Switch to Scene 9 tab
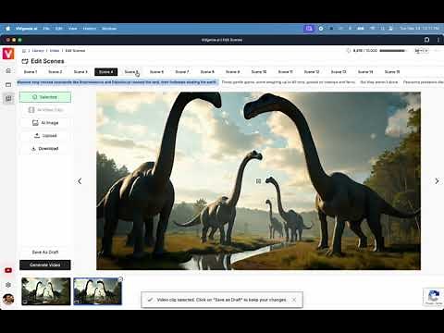Screen dimensions: 444x333 [x=232, y=72]
